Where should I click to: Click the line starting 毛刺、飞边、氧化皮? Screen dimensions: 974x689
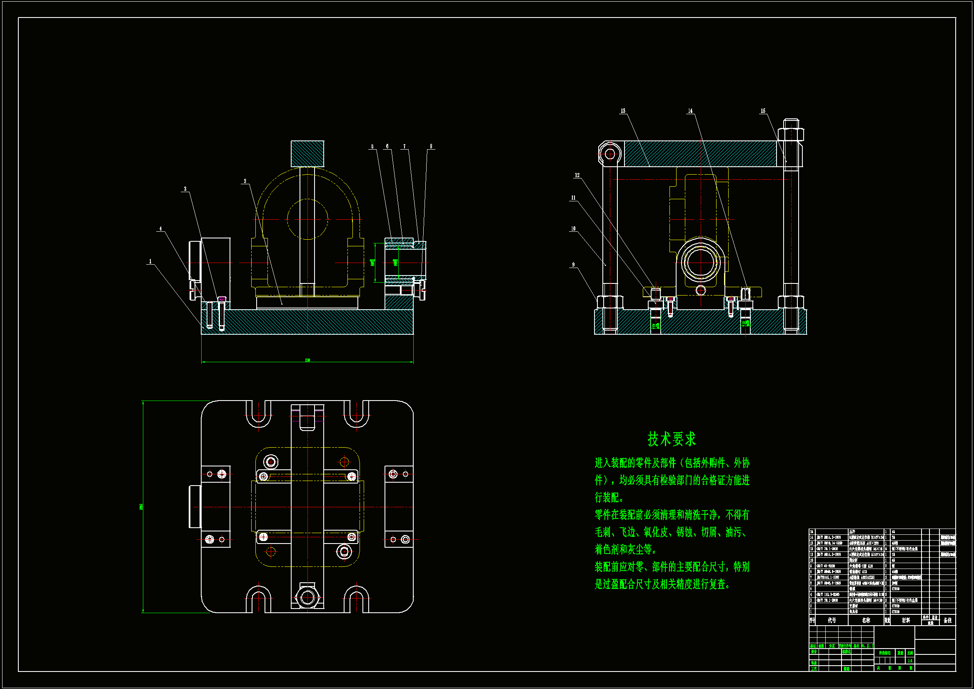pyautogui.click(x=671, y=532)
